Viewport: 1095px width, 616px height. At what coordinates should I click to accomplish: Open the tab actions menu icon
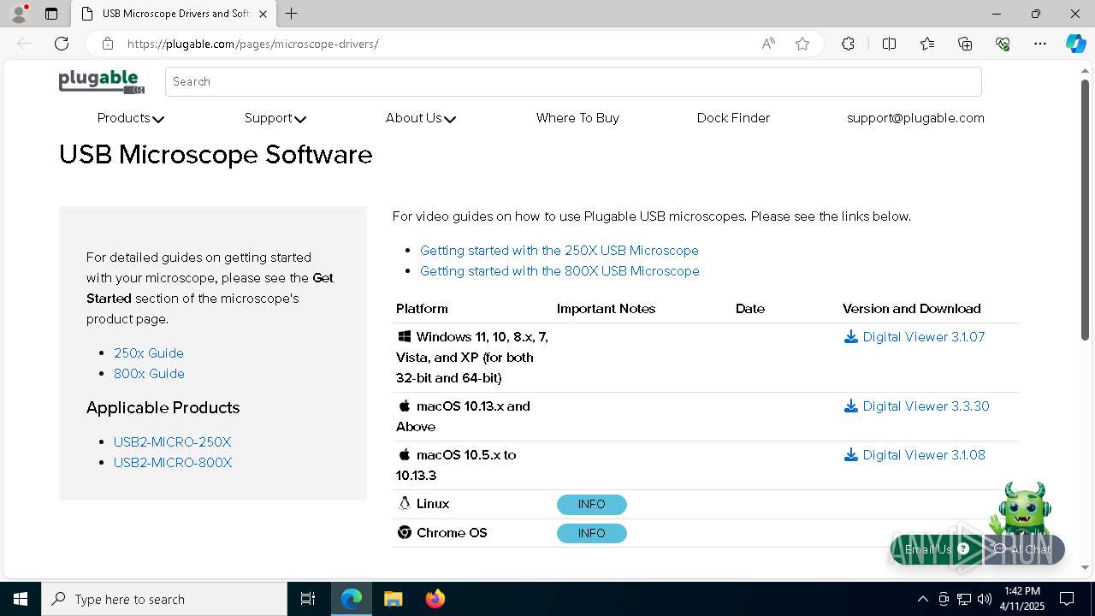pyautogui.click(x=51, y=14)
